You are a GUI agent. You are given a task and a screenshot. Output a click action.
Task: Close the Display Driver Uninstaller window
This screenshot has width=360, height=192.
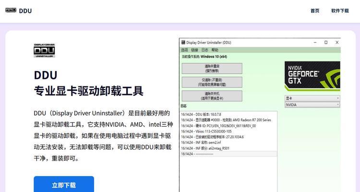[x=337, y=43]
